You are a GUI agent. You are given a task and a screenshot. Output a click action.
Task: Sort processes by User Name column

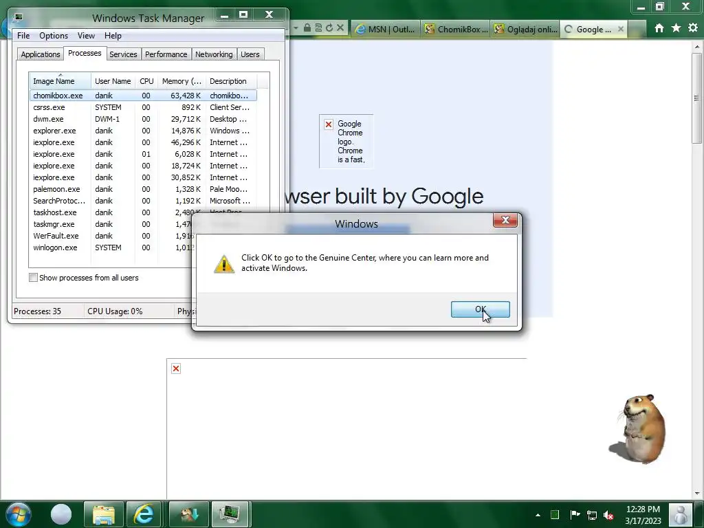pos(113,81)
